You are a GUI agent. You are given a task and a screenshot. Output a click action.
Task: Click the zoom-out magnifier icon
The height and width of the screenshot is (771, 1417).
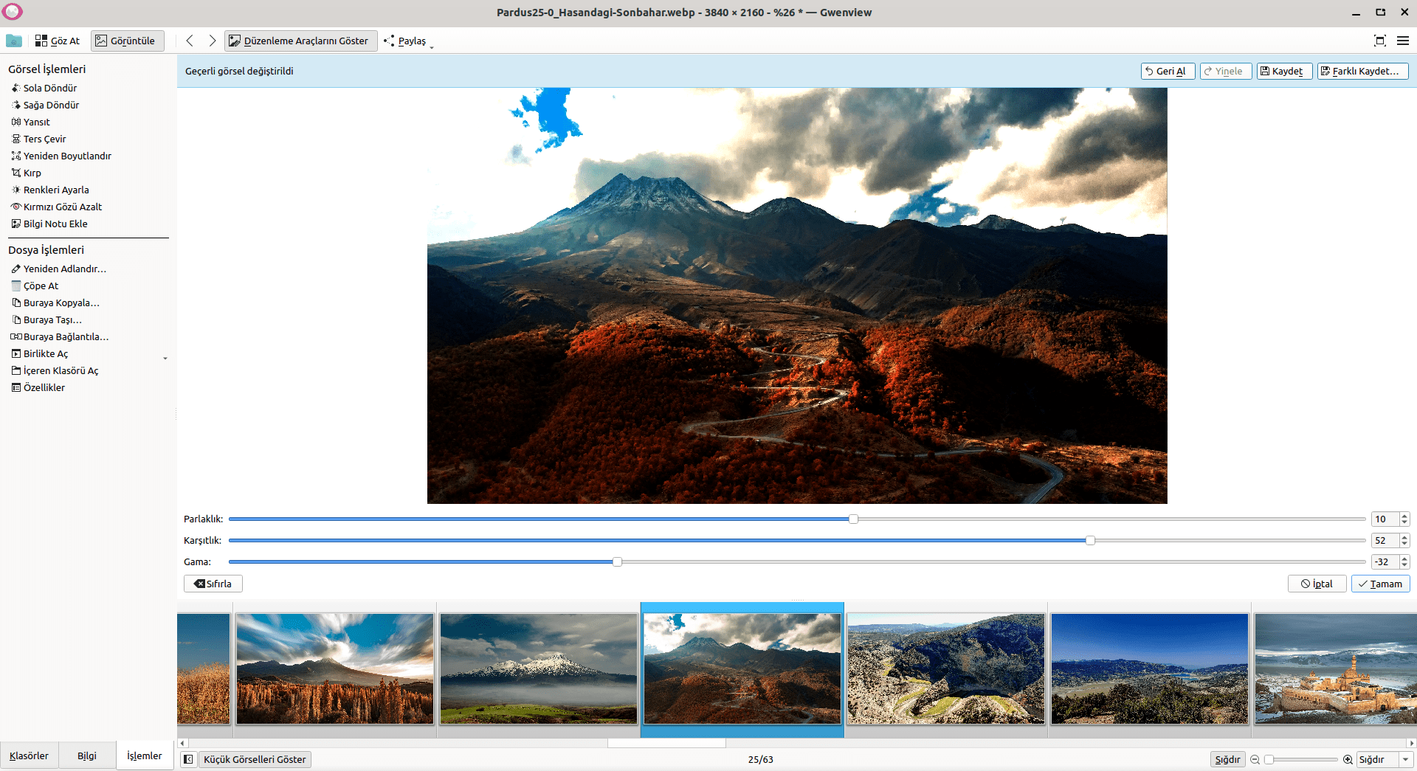pos(1255,760)
